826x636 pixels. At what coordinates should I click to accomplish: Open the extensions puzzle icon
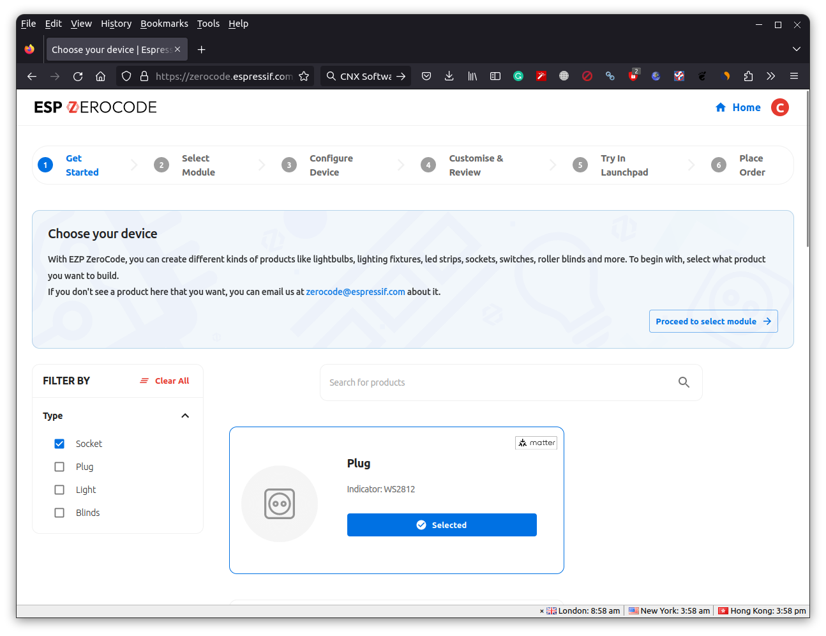(x=748, y=76)
